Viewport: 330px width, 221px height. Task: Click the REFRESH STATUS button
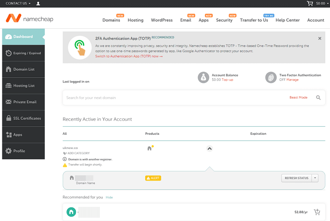coord(297,178)
